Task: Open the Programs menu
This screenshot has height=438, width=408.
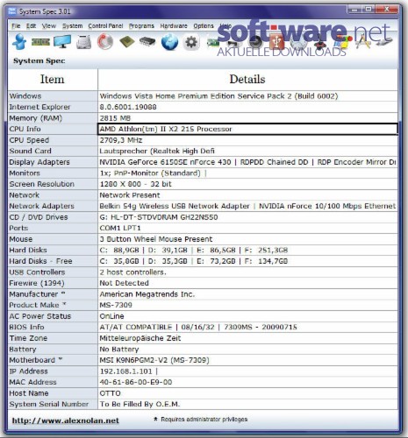Action: [141, 26]
